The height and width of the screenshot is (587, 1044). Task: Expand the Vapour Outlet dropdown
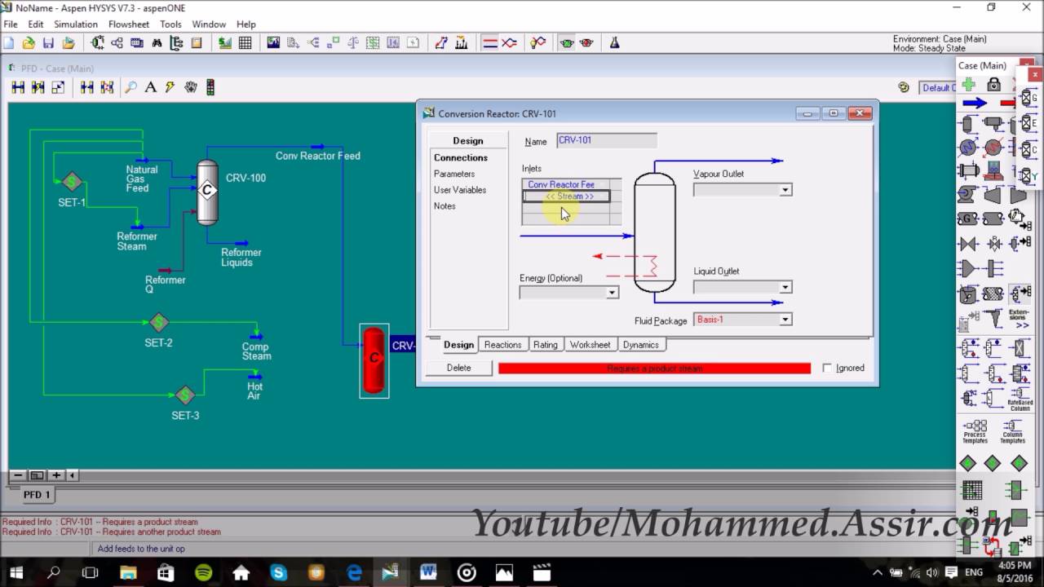(x=785, y=190)
